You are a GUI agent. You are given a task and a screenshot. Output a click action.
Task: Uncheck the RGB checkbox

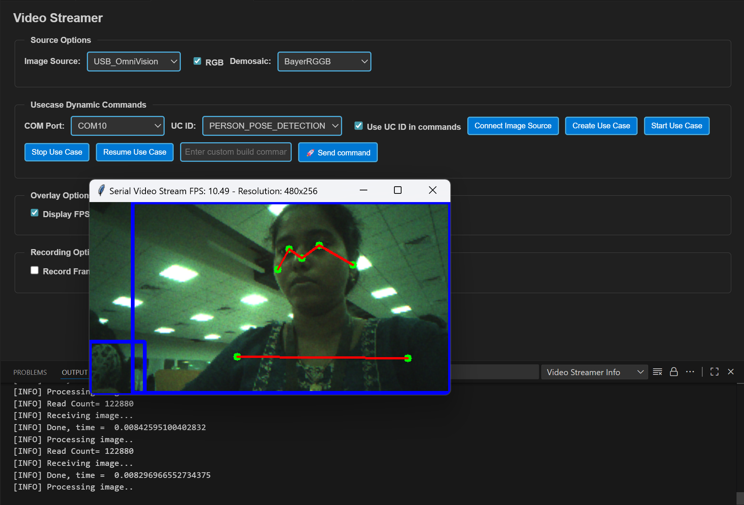coord(197,61)
